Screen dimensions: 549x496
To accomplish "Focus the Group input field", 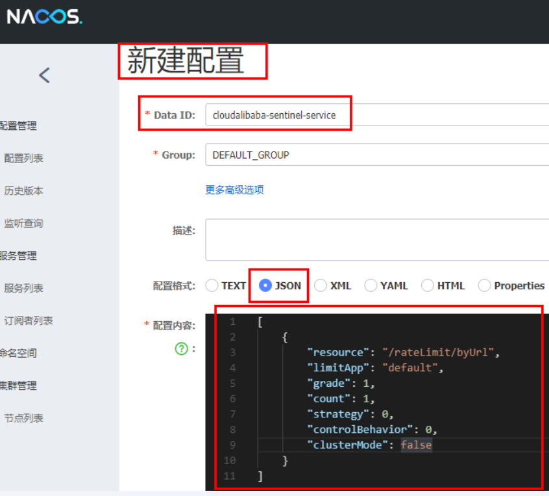I will pos(377,154).
